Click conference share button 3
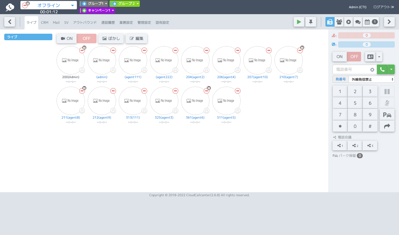Viewport: 399px width, 235px height. tap(370, 146)
